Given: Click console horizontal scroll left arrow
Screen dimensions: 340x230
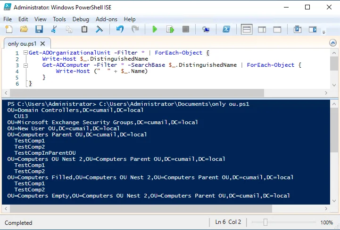Looking at the screenshot, I should tap(6, 208).
